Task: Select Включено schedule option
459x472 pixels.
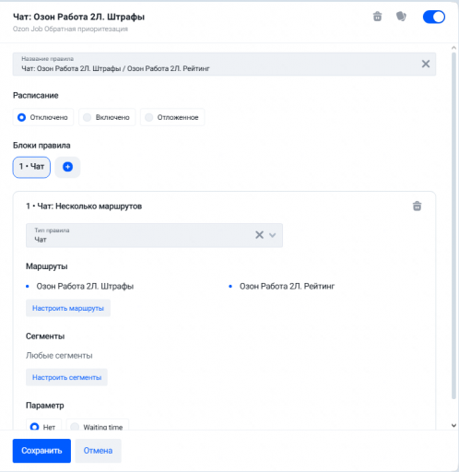Action: point(107,117)
